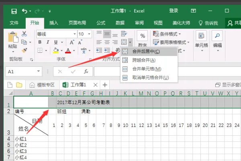
Task: Toggle Underline formatting
Action: click(x=56, y=42)
